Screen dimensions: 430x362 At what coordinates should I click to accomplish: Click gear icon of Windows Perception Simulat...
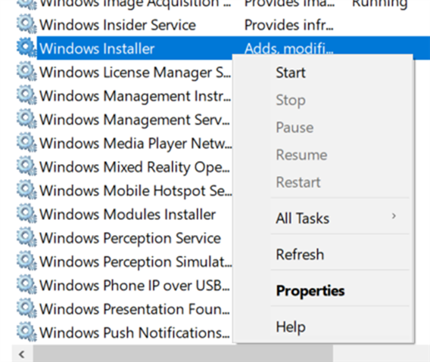(x=26, y=261)
